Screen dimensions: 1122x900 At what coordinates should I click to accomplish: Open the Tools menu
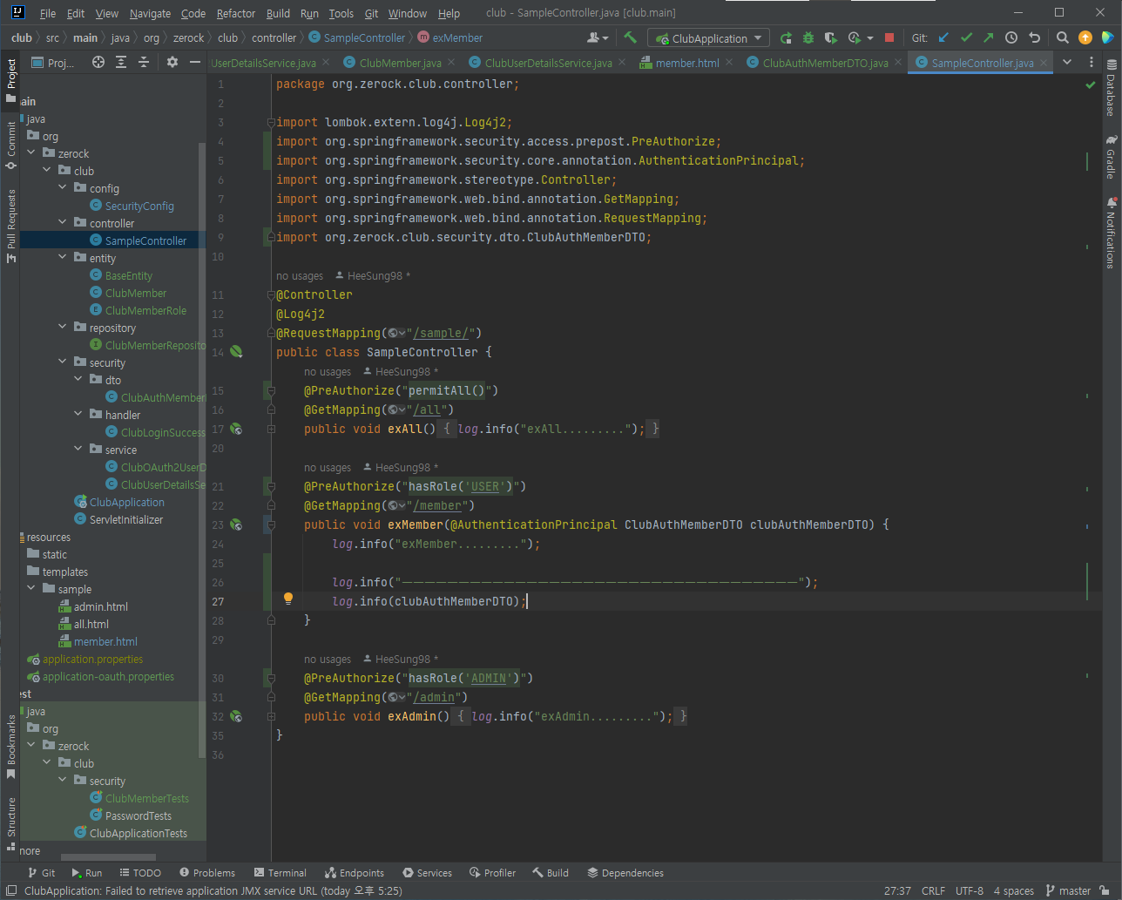click(x=341, y=13)
